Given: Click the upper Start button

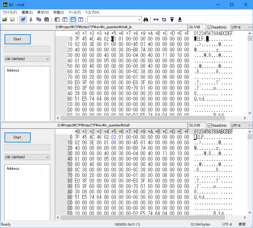Looking at the screenshot, I should (x=18, y=39).
